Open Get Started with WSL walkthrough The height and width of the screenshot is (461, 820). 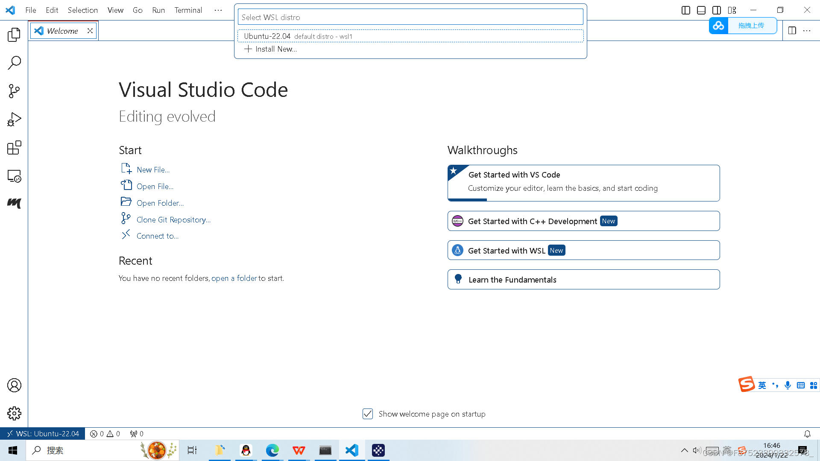(x=583, y=250)
